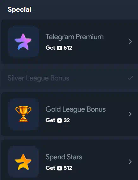Screen dimensions: 138x180
Task: Click the coin icon beside 512 under Spend Stars
Action: (x=60, y=168)
